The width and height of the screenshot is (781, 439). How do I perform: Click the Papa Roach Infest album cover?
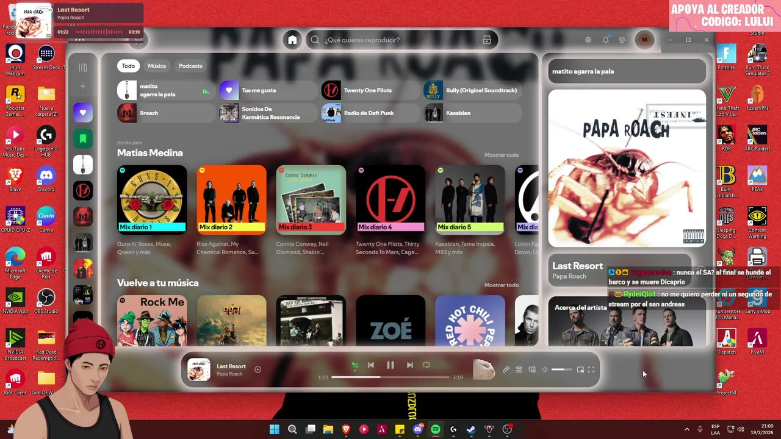(627, 168)
